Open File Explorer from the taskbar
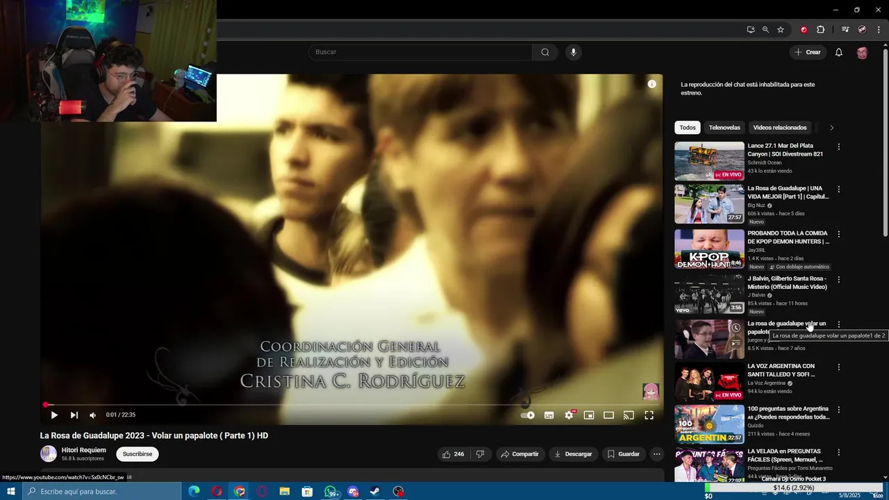Viewport: 889px width, 500px height. tap(285, 492)
